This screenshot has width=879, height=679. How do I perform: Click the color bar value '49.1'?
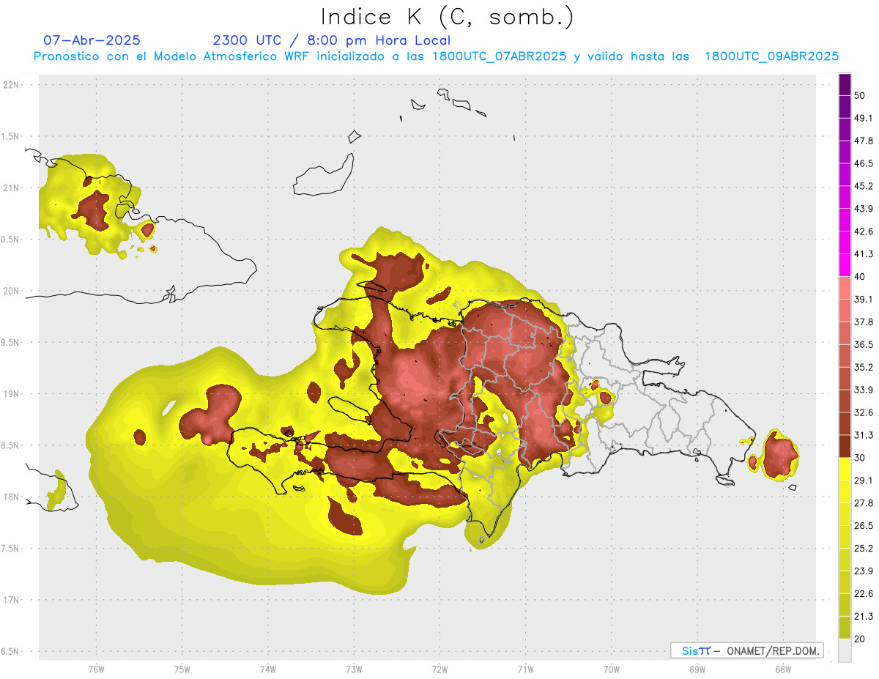click(864, 118)
